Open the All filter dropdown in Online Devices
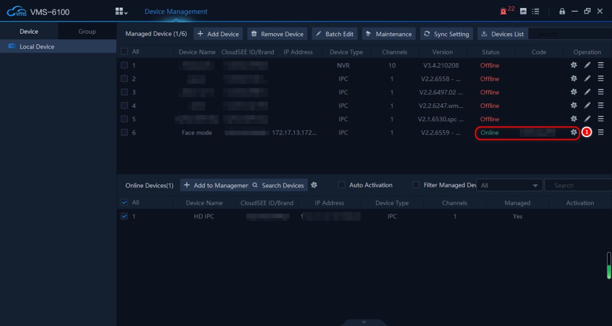Screen dimensions: 612x326 (509, 185)
